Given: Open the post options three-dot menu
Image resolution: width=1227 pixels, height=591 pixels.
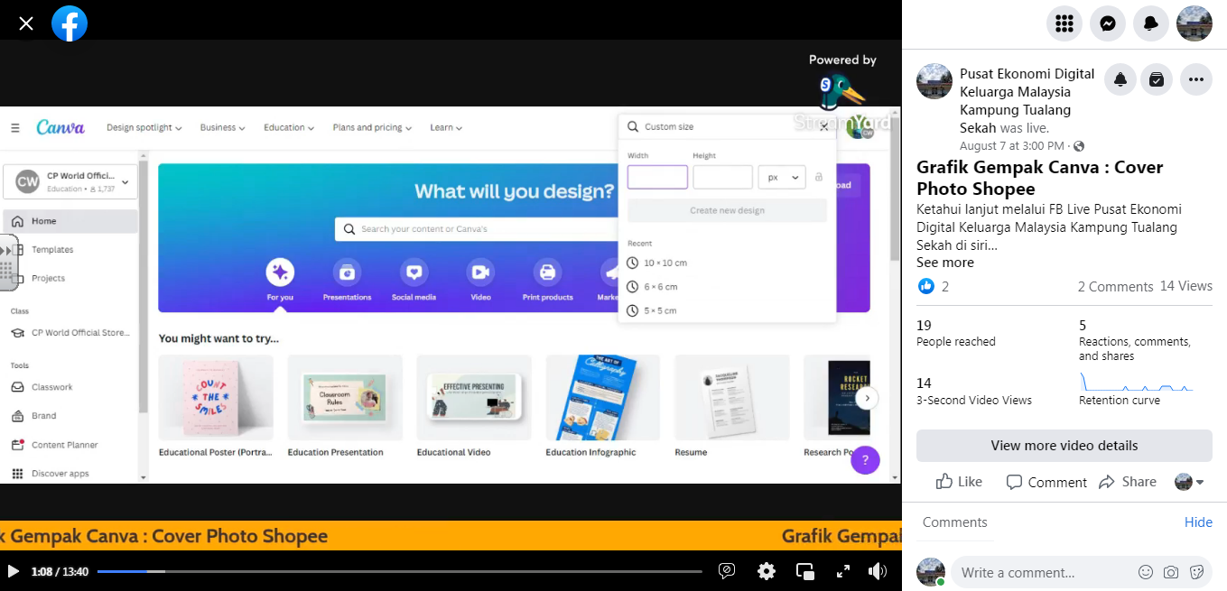Looking at the screenshot, I should (1196, 79).
